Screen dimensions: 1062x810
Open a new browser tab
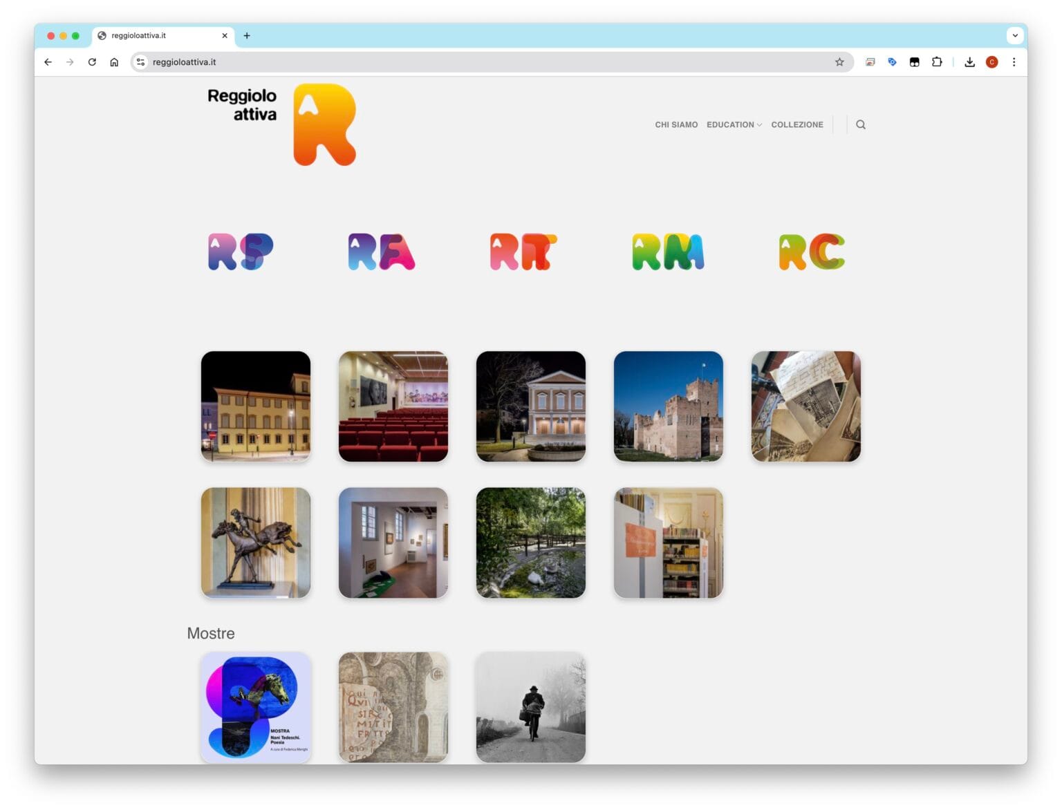pos(247,35)
